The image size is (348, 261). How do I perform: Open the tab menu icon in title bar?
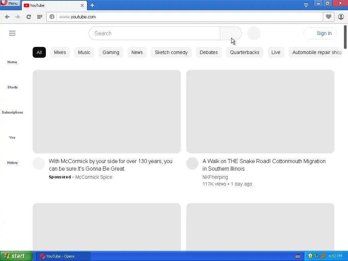coord(306,5)
